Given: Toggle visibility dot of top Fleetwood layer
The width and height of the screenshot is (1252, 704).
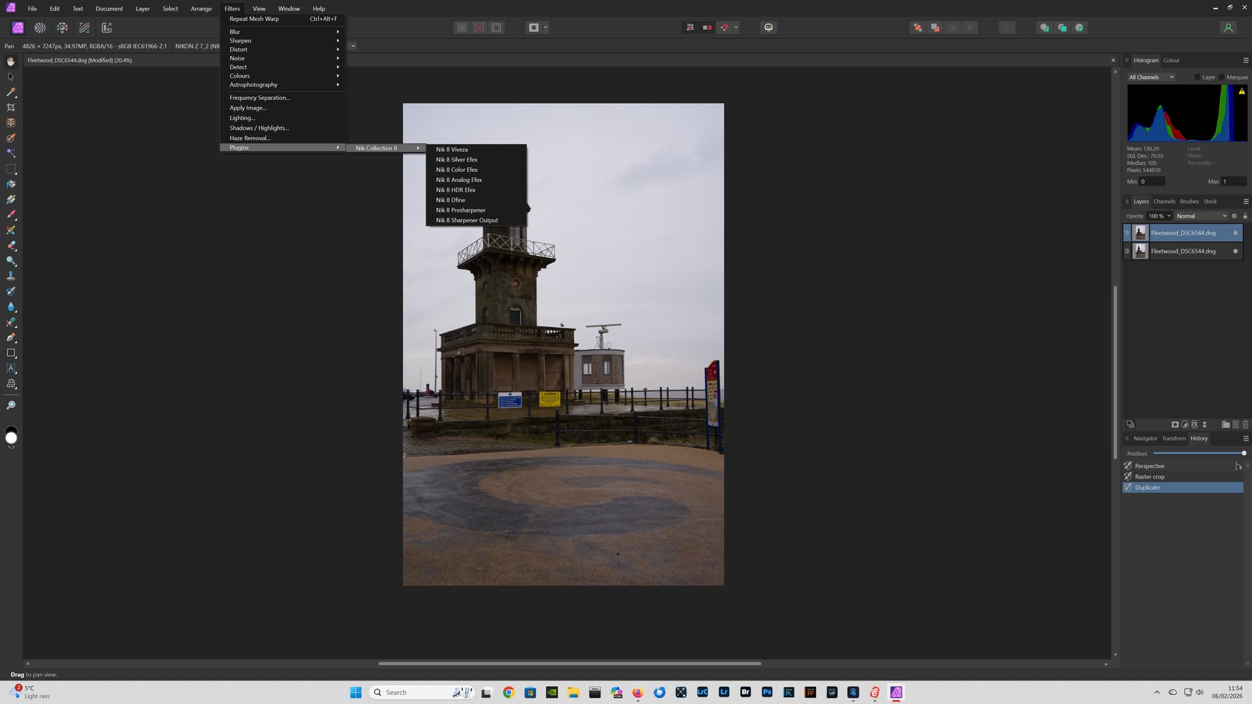Looking at the screenshot, I should (1235, 233).
